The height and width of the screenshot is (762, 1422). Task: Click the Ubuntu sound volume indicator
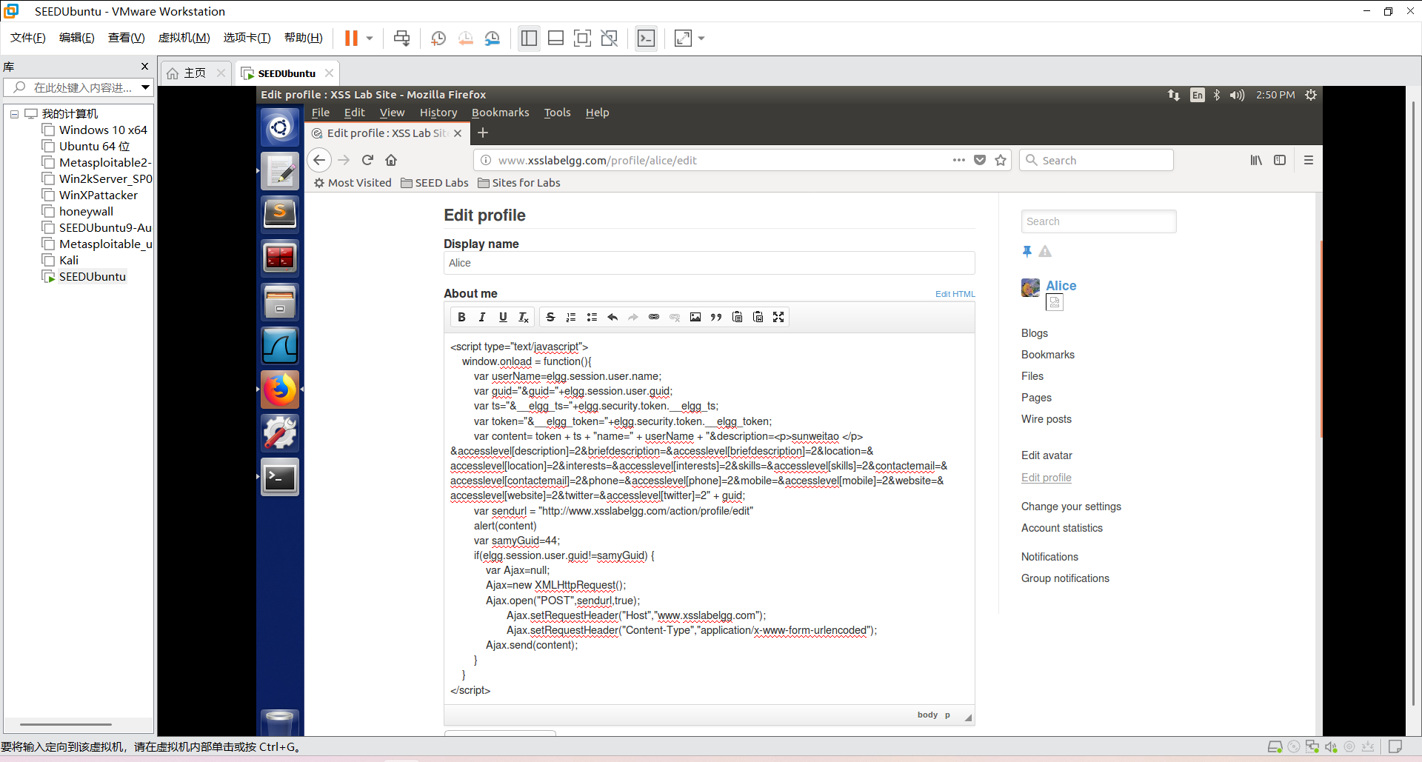click(x=1237, y=95)
